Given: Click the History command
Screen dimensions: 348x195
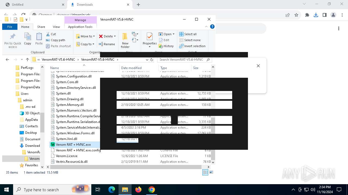Looking at the screenshot, I should click(x=166, y=46).
